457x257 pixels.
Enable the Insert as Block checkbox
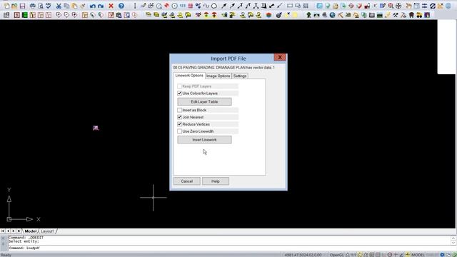click(x=179, y=110)
